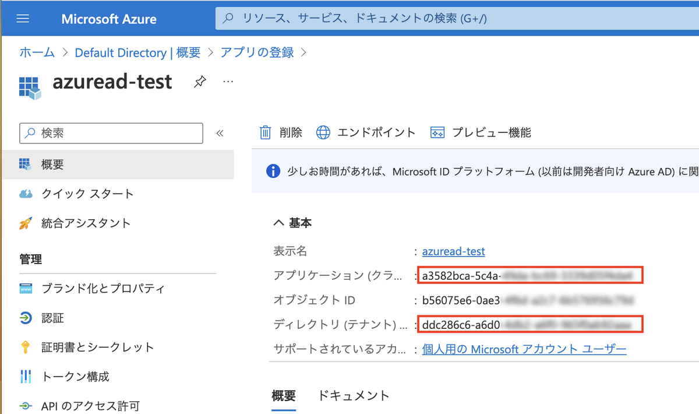Image resolution: width=699 pixels, height=414 pixels.
Task: Click the オブジェクト ID label
Action: point(315,300)
